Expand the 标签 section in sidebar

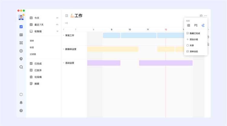[x=32, y=47]
